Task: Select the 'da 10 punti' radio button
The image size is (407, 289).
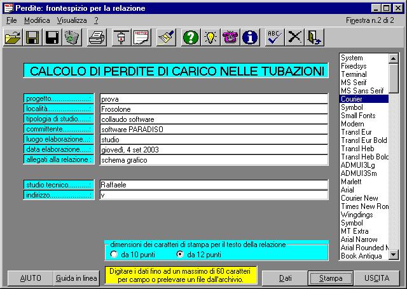Action: click(114, 255)
